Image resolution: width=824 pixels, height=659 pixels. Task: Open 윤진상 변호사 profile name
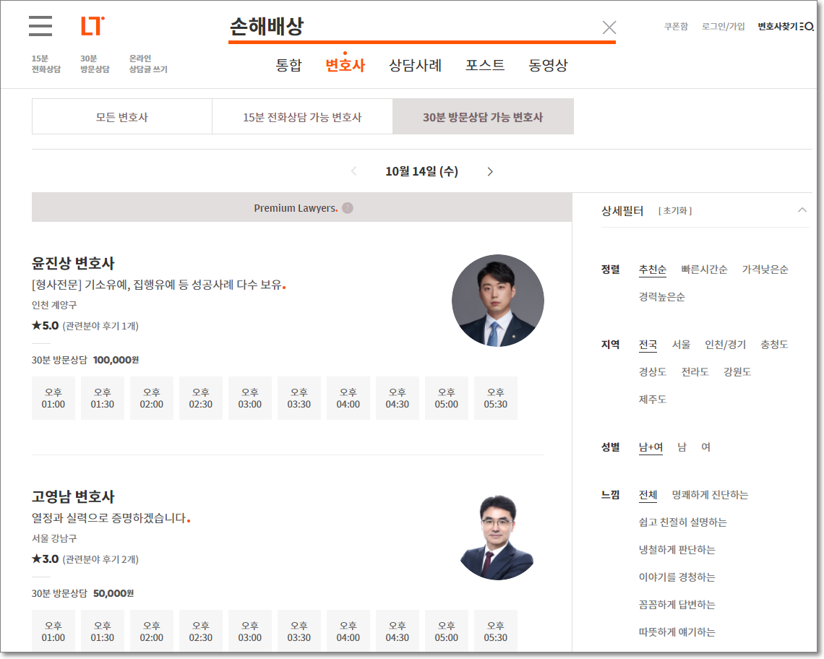click(x=73, y=263)
